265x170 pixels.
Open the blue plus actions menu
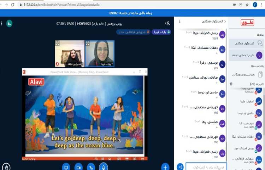click(165, 167)
